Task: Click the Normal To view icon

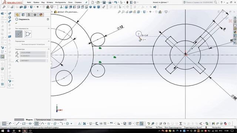Action: (x=61, y=7)
